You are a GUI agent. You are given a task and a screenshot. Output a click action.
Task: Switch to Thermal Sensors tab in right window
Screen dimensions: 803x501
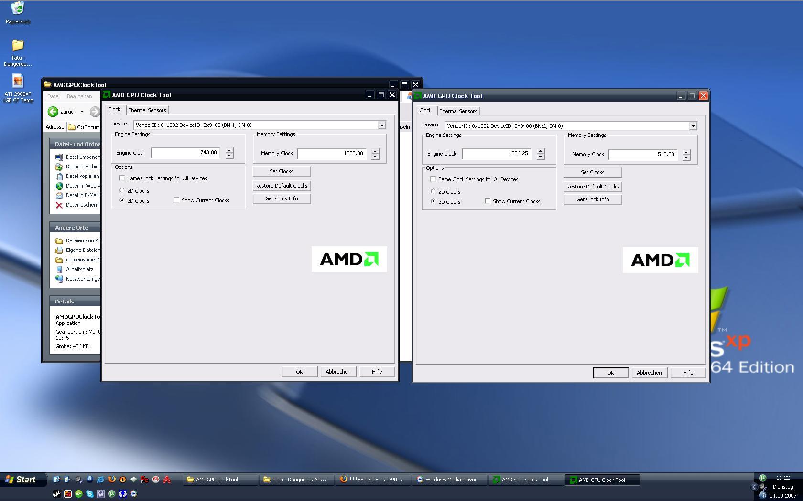458,111
